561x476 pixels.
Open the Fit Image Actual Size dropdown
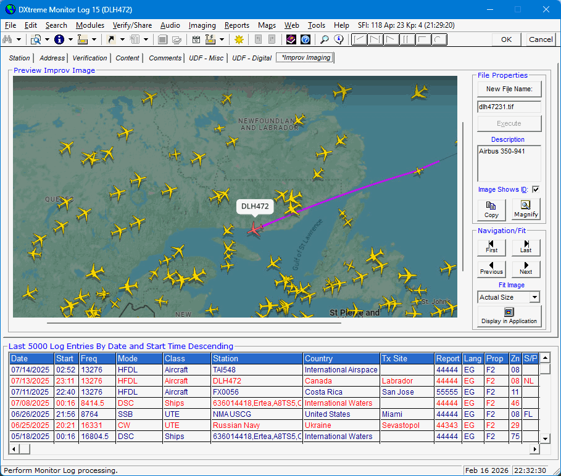point(534,297)
